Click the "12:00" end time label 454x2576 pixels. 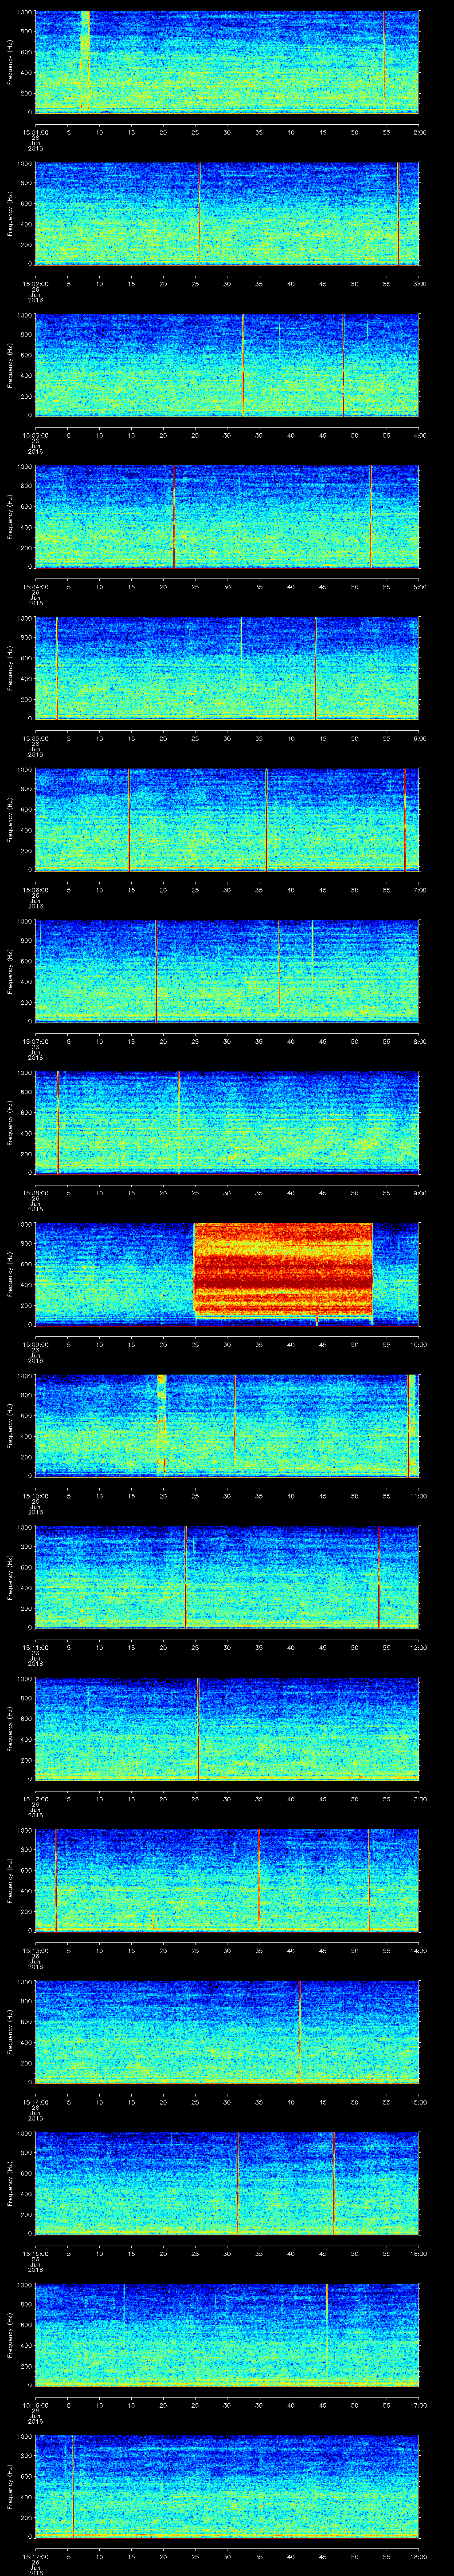click(418, 1647)
